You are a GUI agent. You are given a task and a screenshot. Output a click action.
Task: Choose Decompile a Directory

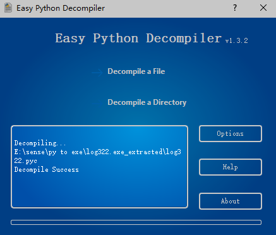tap(147, 102)
